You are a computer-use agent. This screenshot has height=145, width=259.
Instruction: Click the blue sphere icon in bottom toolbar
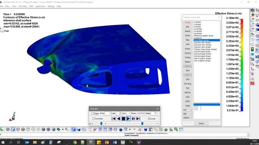pos(121,130)
